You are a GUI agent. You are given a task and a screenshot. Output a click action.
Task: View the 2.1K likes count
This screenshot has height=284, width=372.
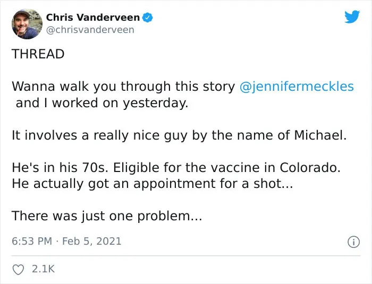click(x=43, y=269)
